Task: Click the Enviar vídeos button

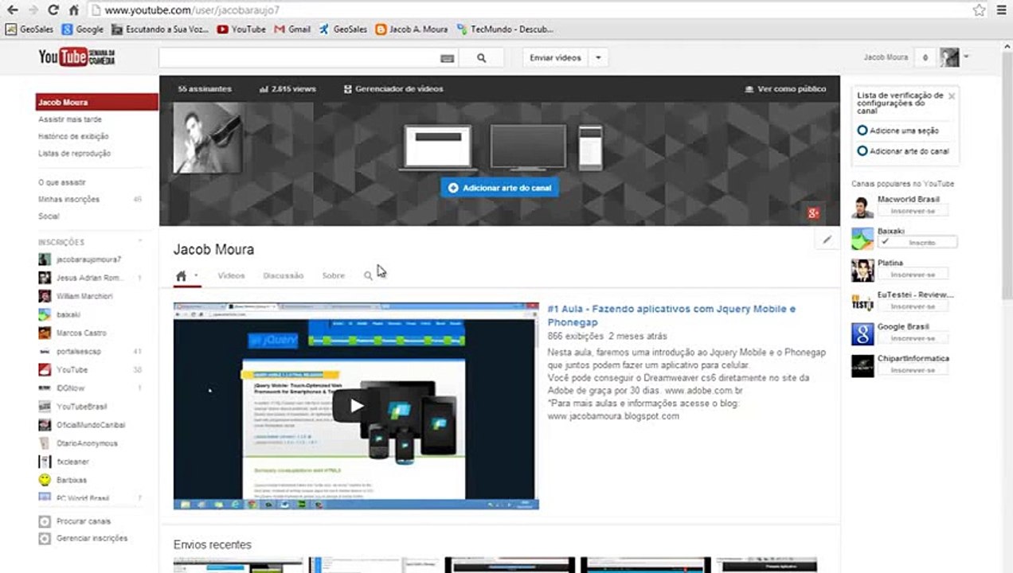Action: pyautogui.click(x=556, y=58)
